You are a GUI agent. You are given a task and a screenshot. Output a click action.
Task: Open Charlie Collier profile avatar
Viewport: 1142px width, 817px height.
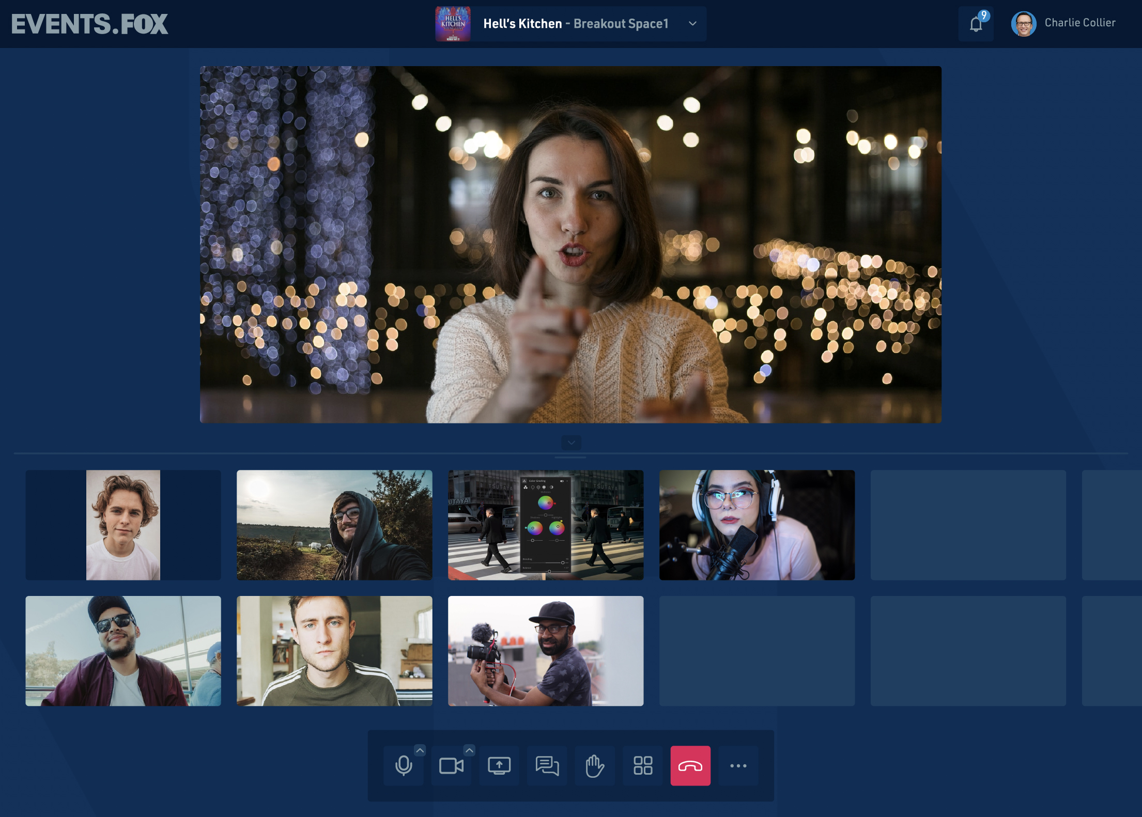tap(1024, 24)
